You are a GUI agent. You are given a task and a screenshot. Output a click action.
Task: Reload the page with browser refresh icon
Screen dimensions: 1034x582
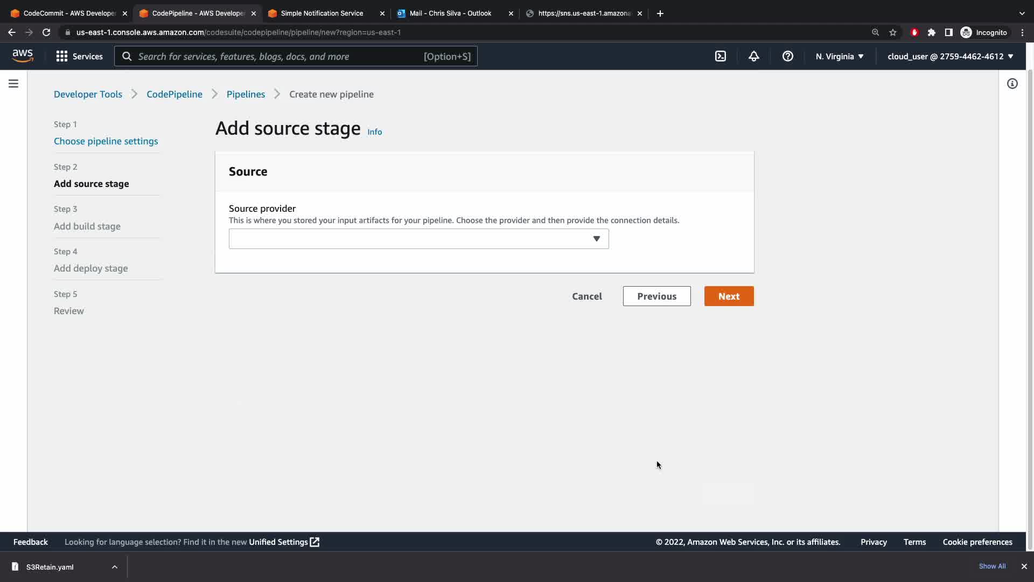[46, 32]
